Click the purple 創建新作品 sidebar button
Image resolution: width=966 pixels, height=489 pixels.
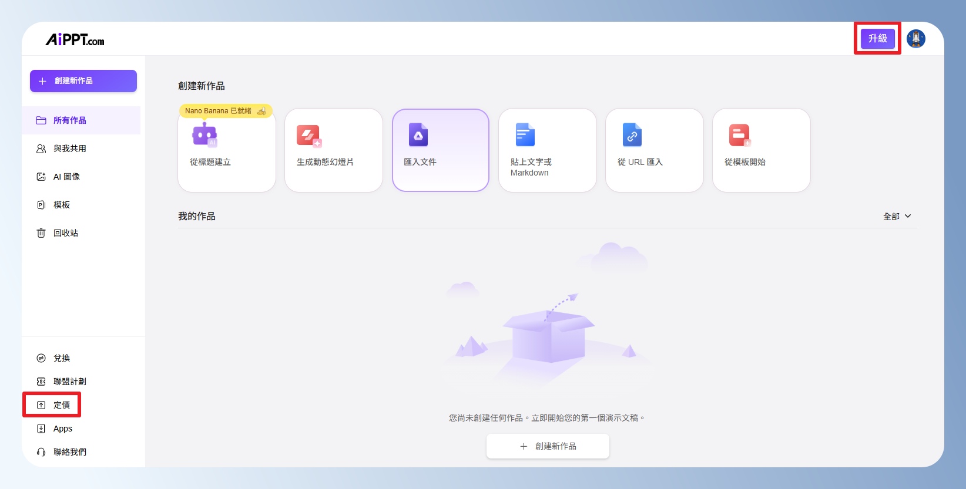pyautogui.click(x=83, y=81)
